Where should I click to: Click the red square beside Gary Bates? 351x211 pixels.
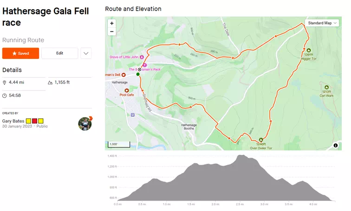tap(35, 121)
